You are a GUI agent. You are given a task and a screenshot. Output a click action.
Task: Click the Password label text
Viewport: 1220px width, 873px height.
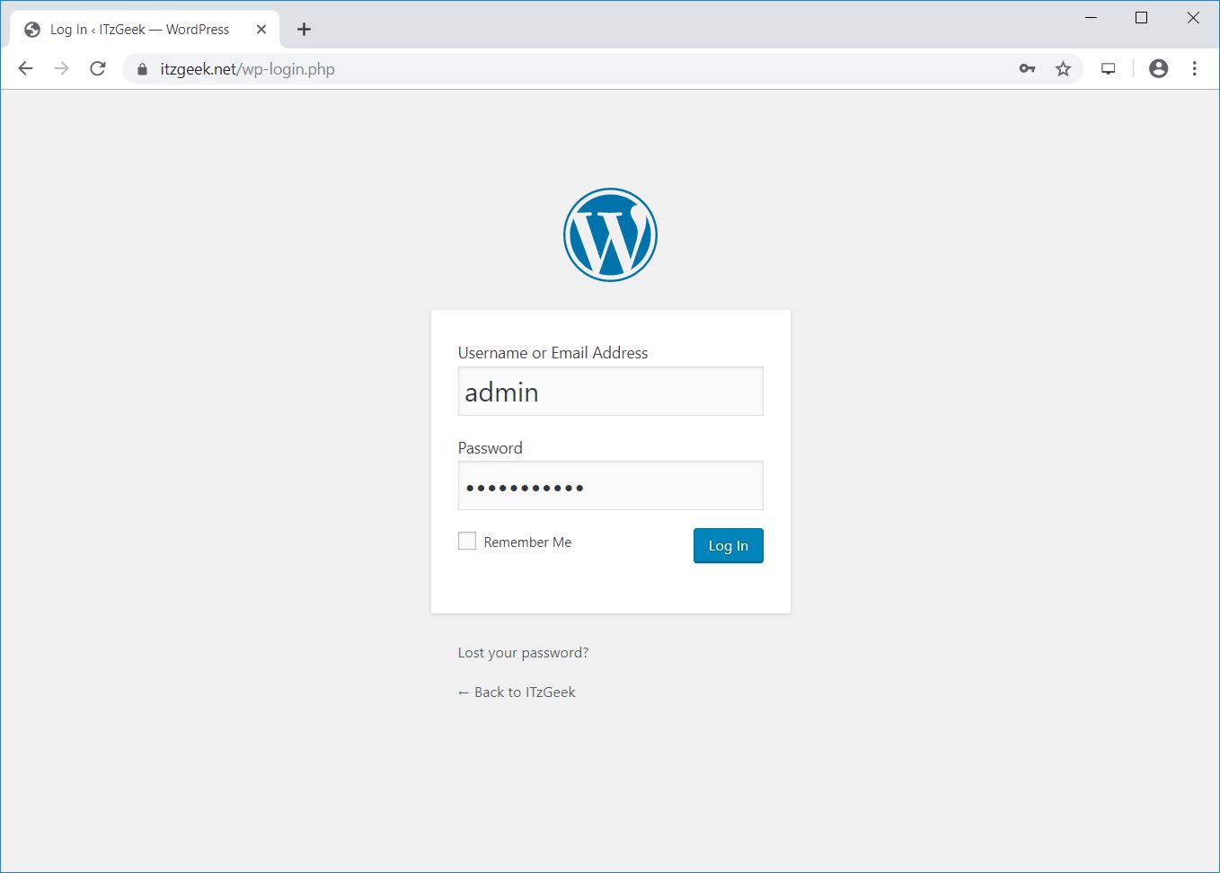pos(490,448)
